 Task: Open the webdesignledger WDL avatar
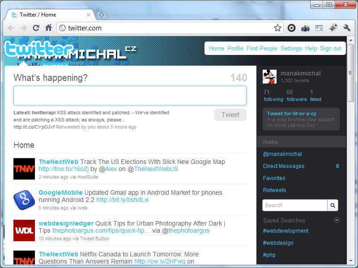tap(24, 230)
